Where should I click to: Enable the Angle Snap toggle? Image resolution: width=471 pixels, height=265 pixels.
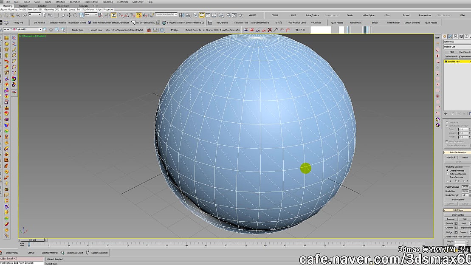click(126, 15)
